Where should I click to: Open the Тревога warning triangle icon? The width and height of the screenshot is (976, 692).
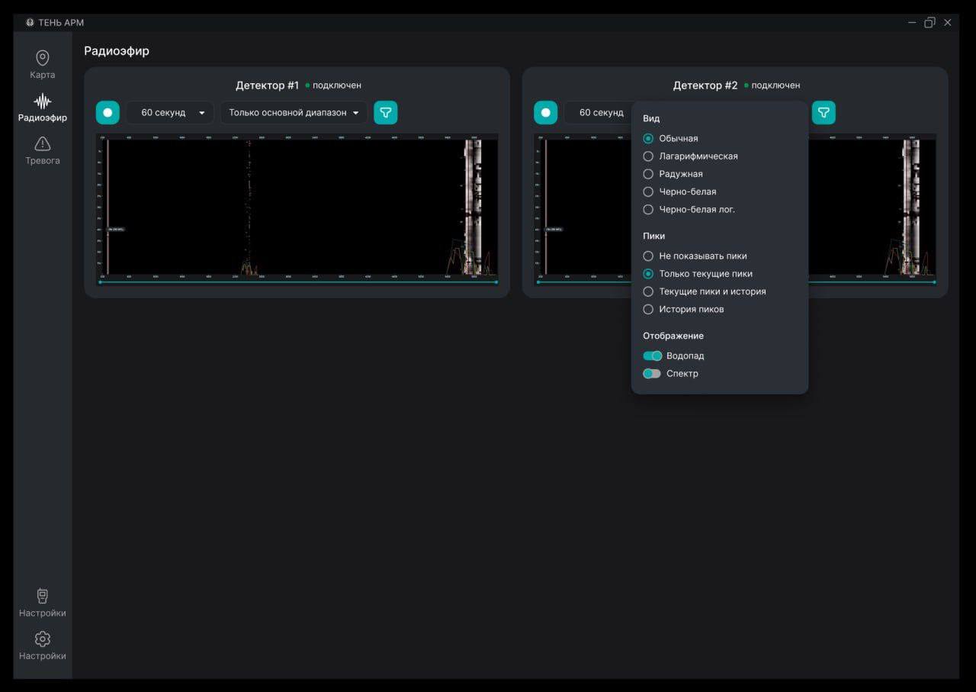[43, 144]
